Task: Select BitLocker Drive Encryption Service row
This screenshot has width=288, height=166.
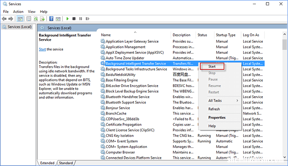Action: 182,85
